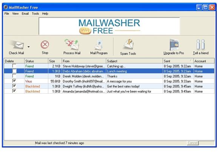This screenshot has height=152, width=219.
Task: Minimize the MailWasher Free window
Action: [199, 7]
